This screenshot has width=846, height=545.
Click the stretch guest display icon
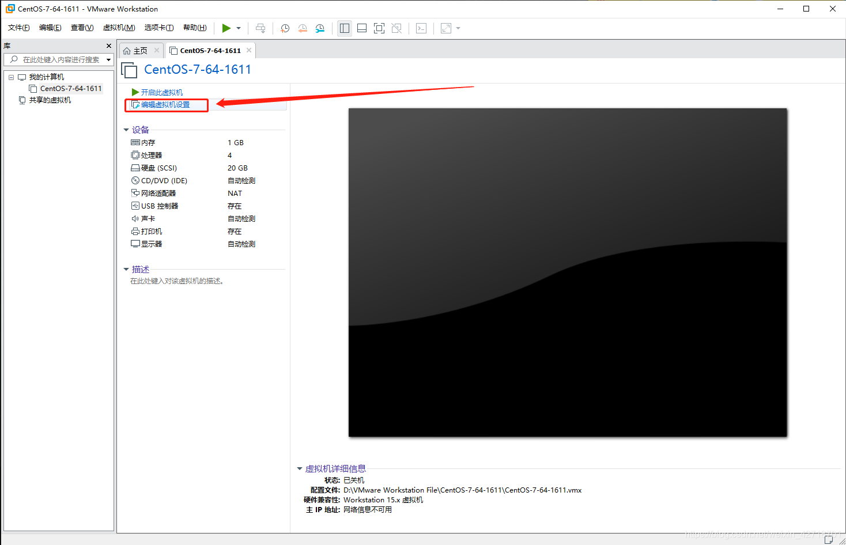coord(446,28)
